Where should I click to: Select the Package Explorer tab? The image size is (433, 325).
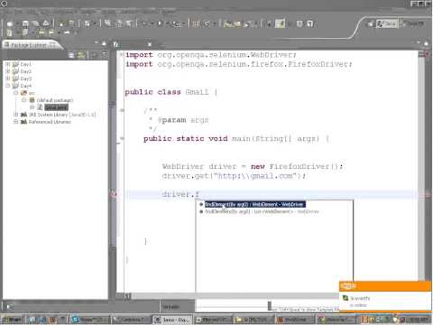point(32,45)
